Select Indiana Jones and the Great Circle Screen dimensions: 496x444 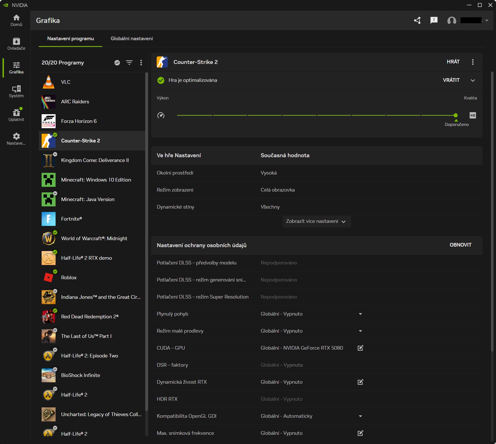tap(92, 297)
